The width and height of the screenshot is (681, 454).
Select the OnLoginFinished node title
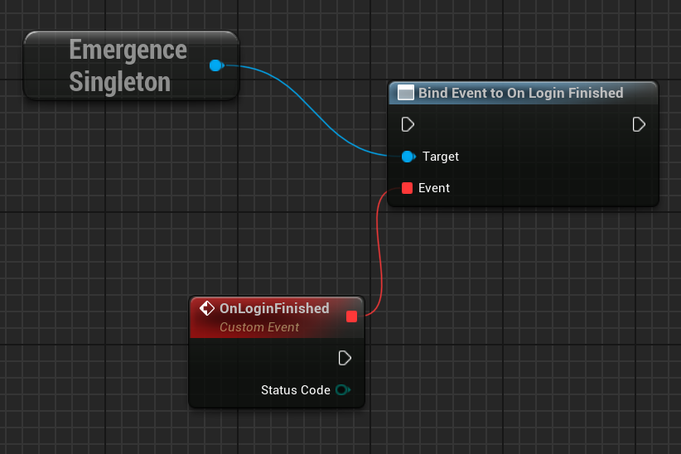click(274, 308)
